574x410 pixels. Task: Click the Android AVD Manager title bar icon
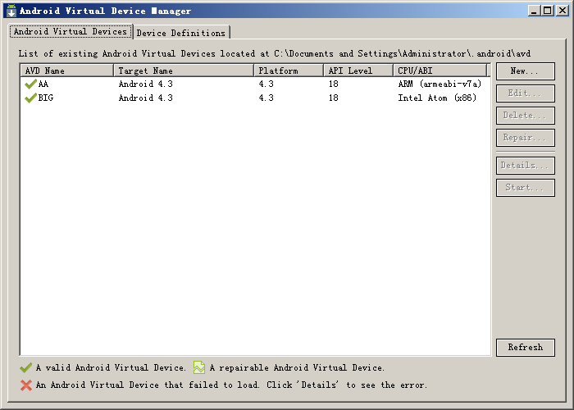click(x=11, y=11)
